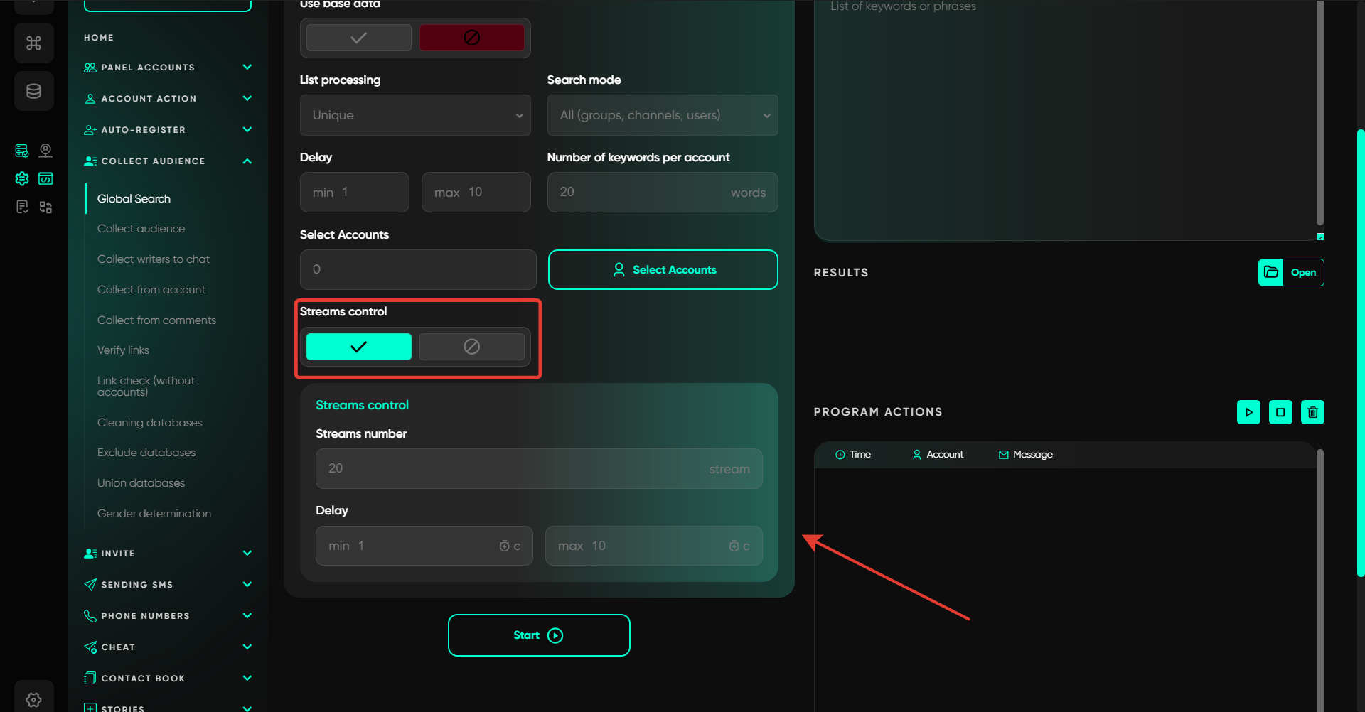Collapse the Collect Audience menu section
Viewport: 1365px width, 712px height.
tap(247, 161)
